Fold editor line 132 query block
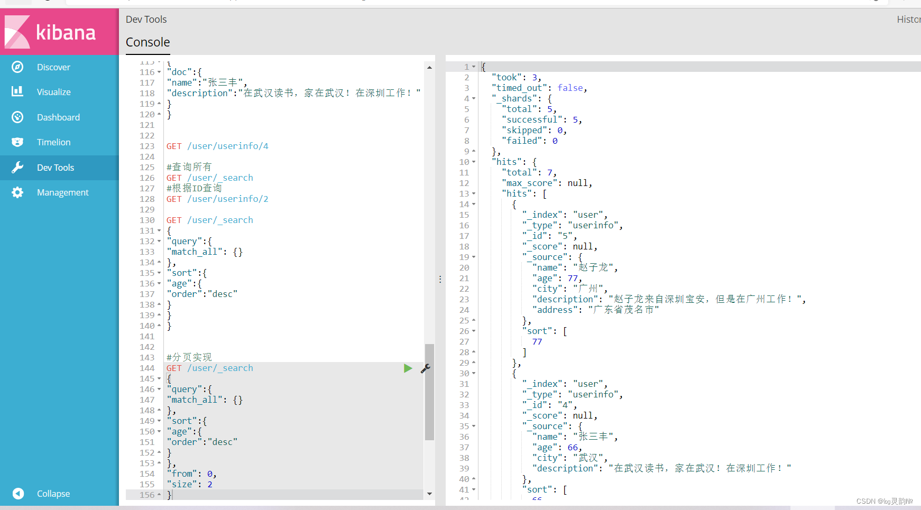This screenshot has width=921, height=510. tap(159, 241)
